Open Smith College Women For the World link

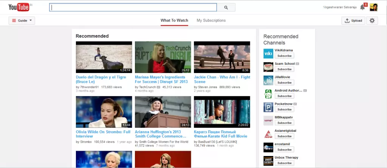point(164,142)
